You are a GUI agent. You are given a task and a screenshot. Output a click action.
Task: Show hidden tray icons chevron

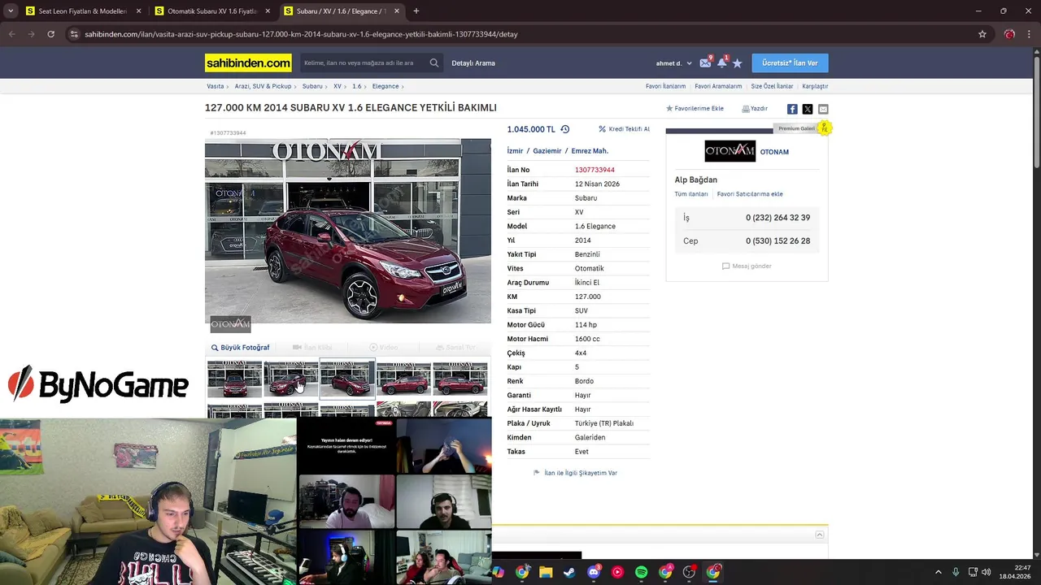pyautogui.click(x=938, y=572)
